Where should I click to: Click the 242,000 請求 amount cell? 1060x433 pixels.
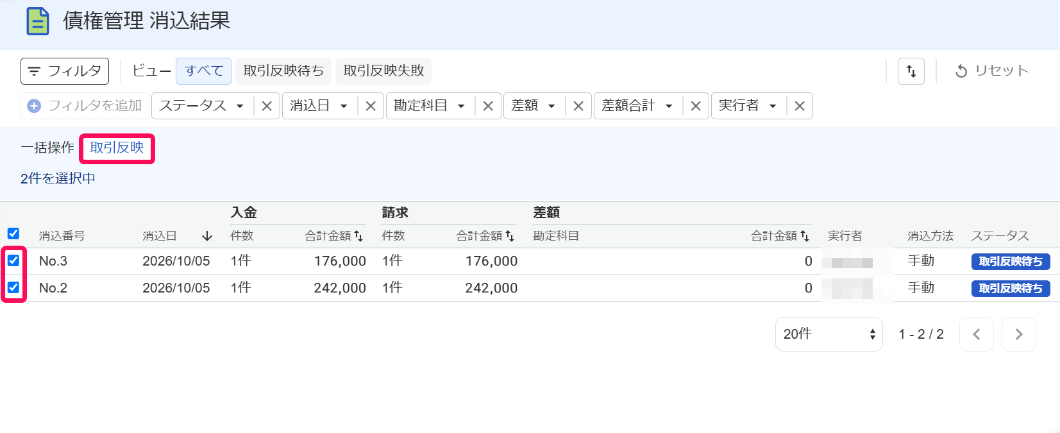pyautogui.click(x=491, y=288)
